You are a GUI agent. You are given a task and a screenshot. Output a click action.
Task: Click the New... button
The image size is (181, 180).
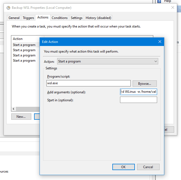21,116
